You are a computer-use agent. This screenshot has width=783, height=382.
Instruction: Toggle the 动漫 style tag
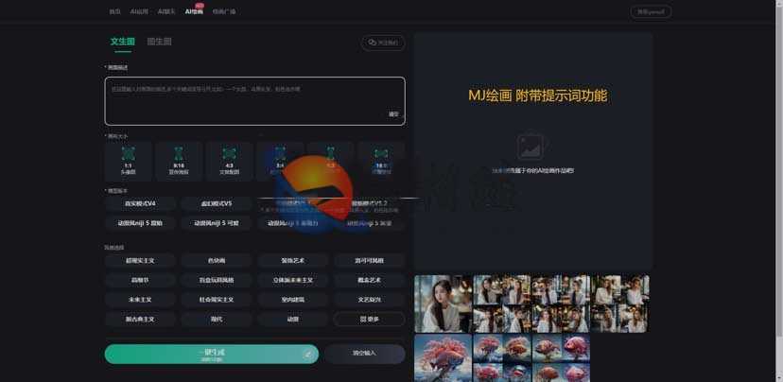(293, 319)
